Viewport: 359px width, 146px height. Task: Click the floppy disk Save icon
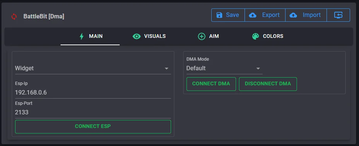click(x=219, y=15)
